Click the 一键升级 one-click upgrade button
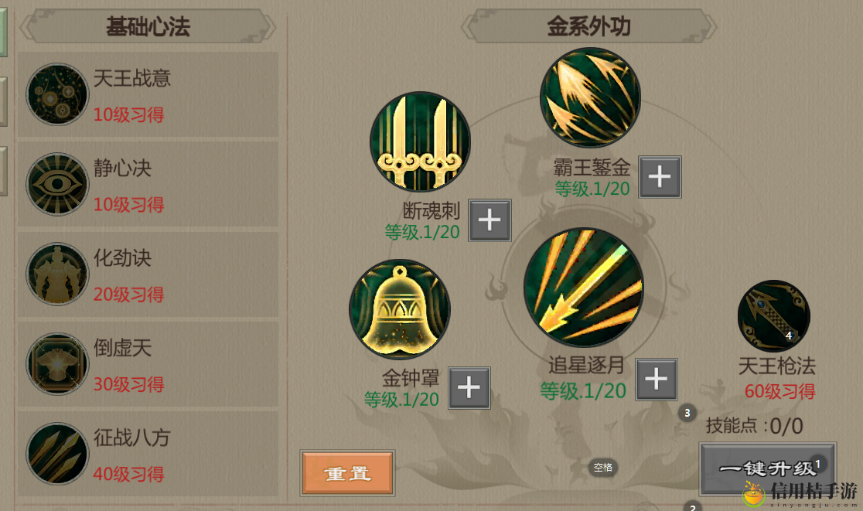The width and height of the screenshot is (863, 511). (x=768, y=469)
